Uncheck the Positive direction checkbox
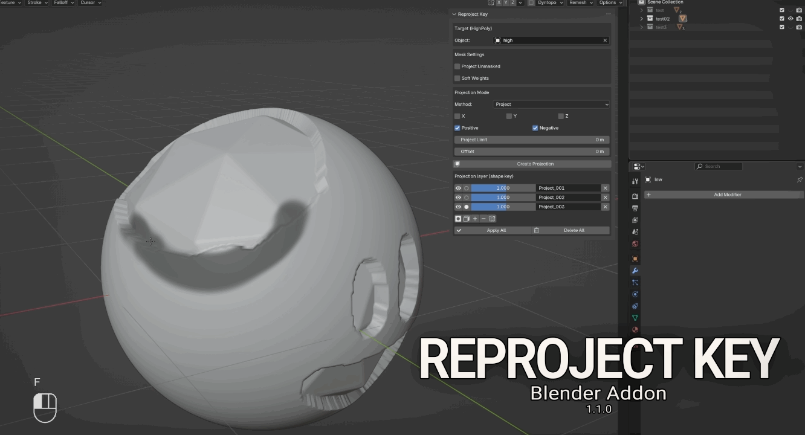 457,128
